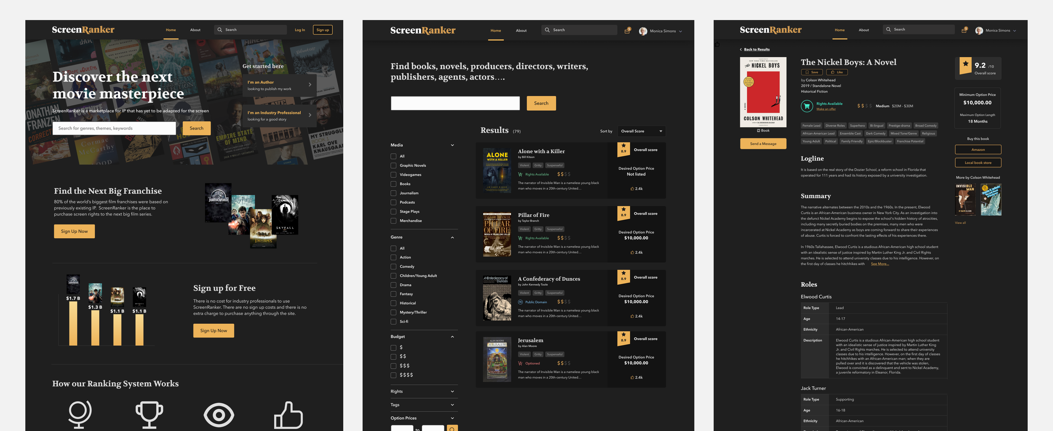Tick the Comedy genre checkbox
This screenshot has height=431, width=1053.
393,266
